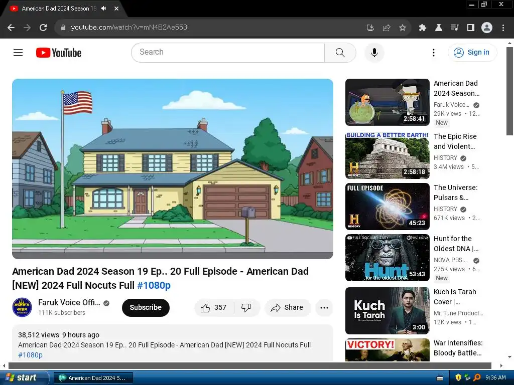Screen dimensions: 514x385
Task: Open The Universe: Pulsars title
Action: (456, 192)
